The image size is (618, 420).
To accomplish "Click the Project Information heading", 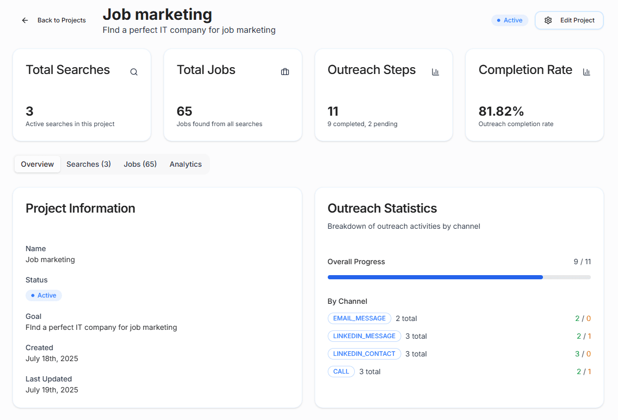I will point(80,208).
